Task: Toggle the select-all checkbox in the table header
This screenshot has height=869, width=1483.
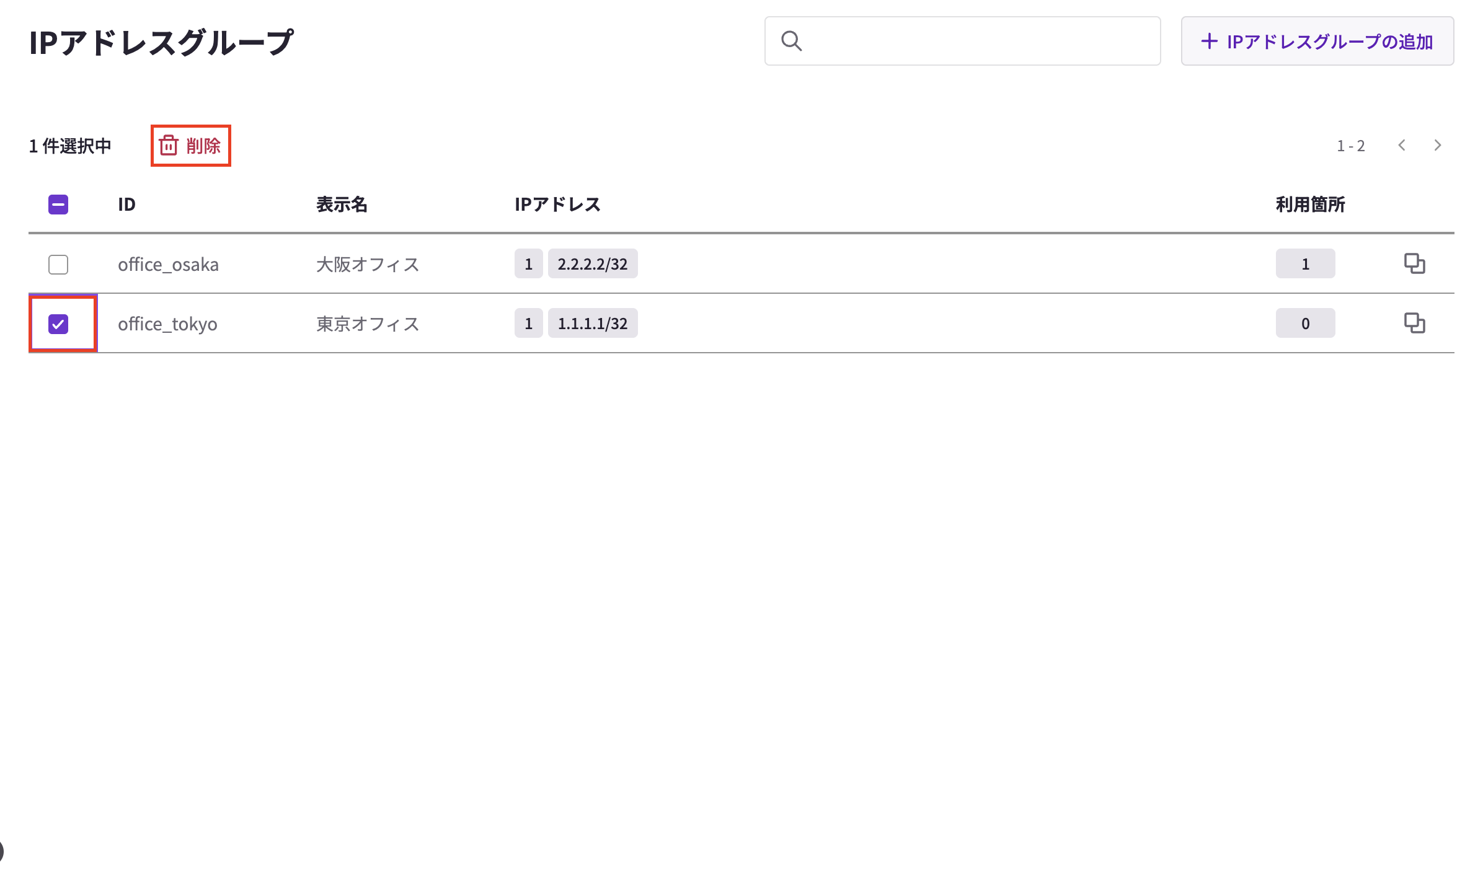Action: click(x=58, y=205)
